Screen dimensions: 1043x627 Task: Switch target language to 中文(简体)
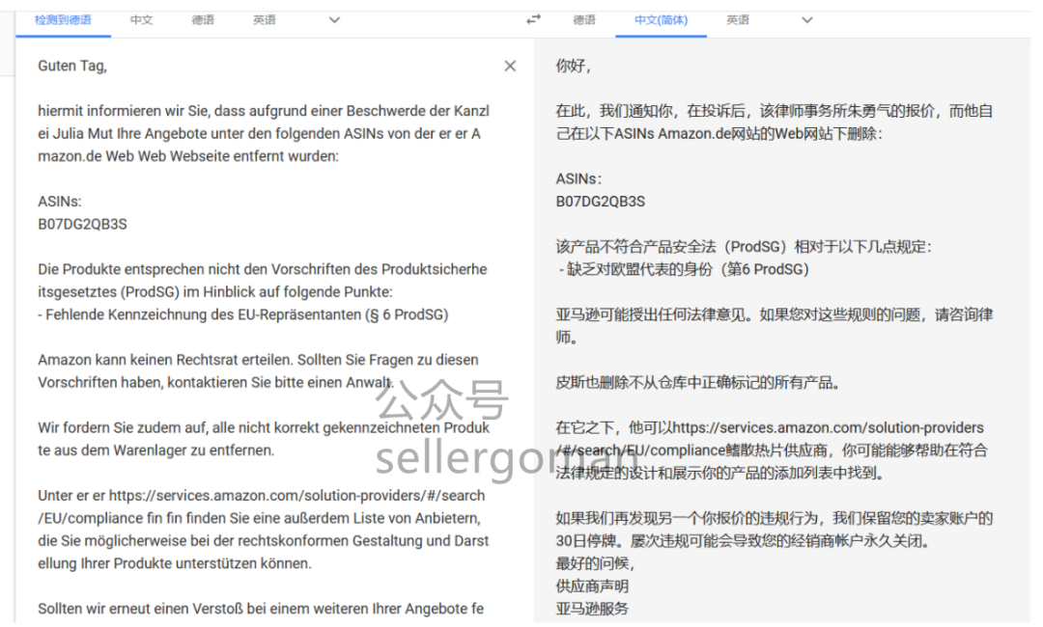[661, 18]
